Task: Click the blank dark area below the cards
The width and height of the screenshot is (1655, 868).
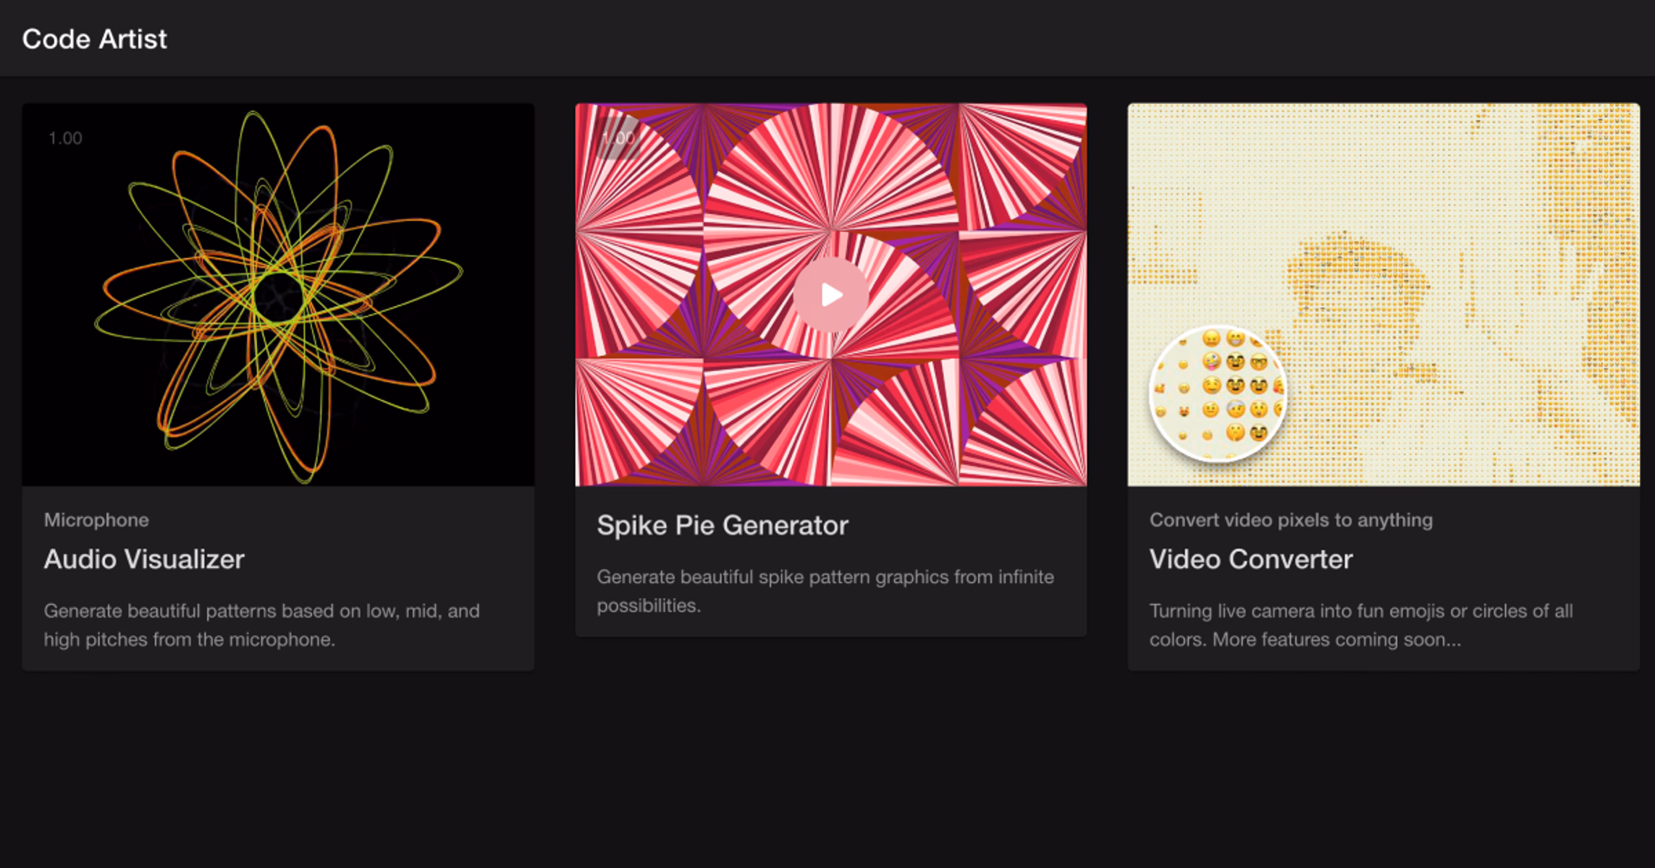Action: (x=827, y=767)
